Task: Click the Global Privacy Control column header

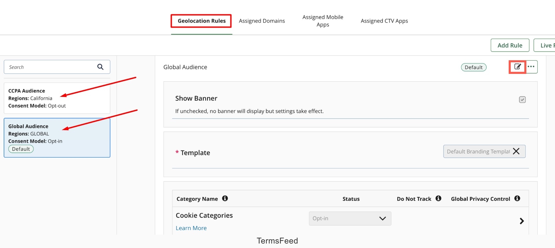Action: [480, 199]
